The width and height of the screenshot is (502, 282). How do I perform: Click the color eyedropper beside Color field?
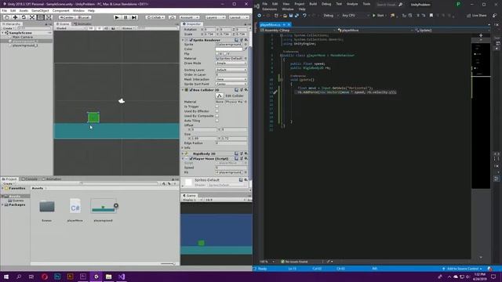246,49
